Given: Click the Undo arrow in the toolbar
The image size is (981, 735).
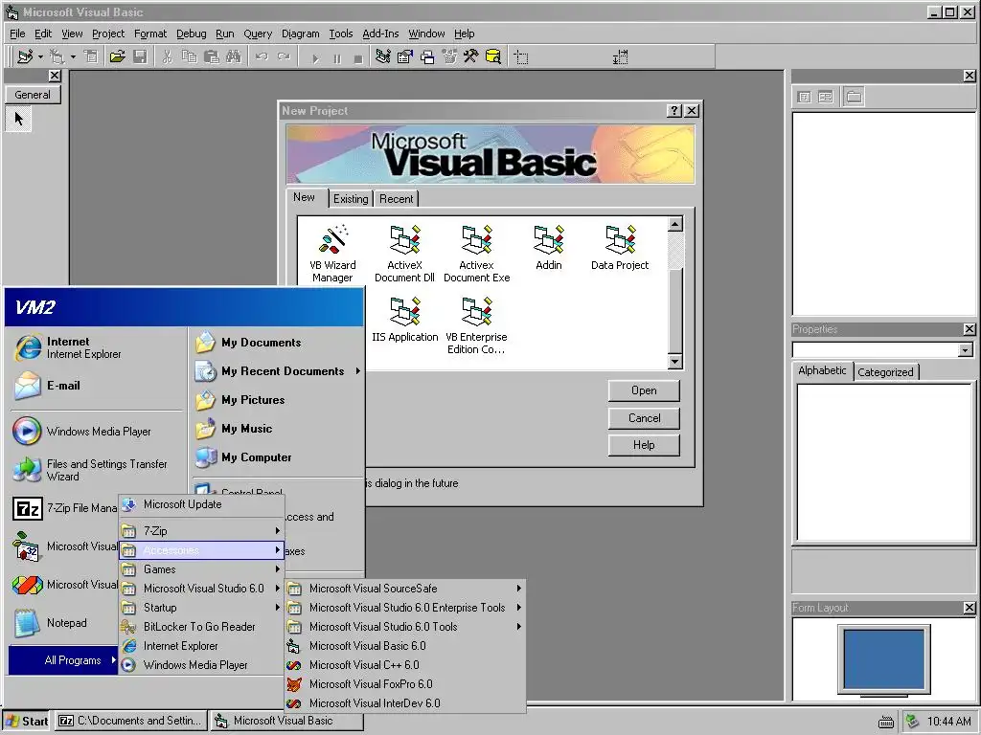Looking at the screenshot, I should pyautogui.click(x=262, y=56).
